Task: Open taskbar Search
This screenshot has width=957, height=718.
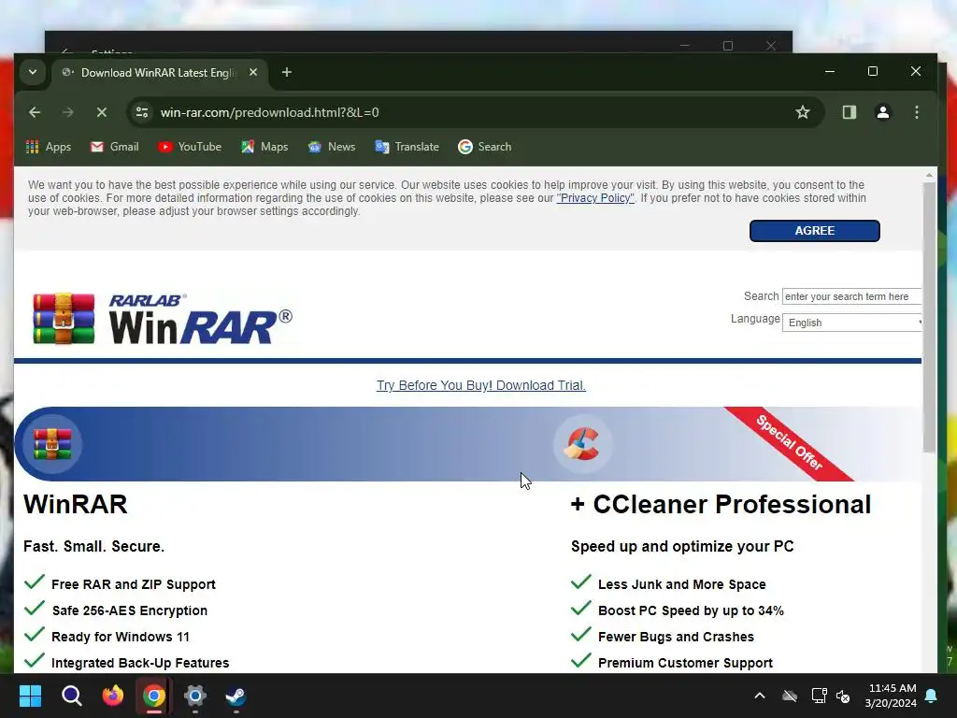Action: point(71,696)
